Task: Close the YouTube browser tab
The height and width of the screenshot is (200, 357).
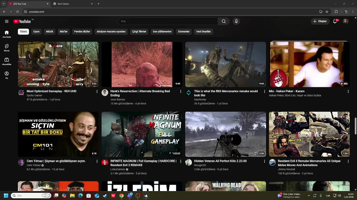Action: click(x=47, y=4)
